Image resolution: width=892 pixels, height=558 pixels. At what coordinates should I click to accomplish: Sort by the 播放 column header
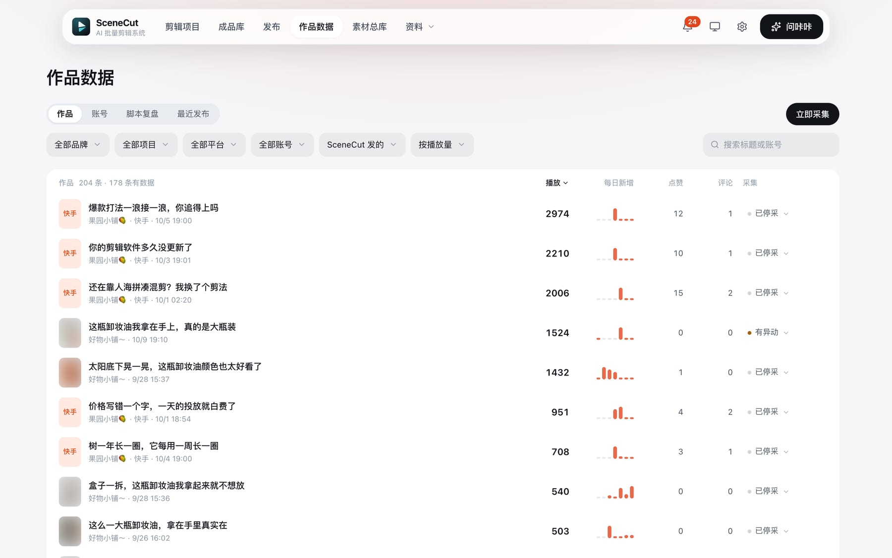point(557,183)
